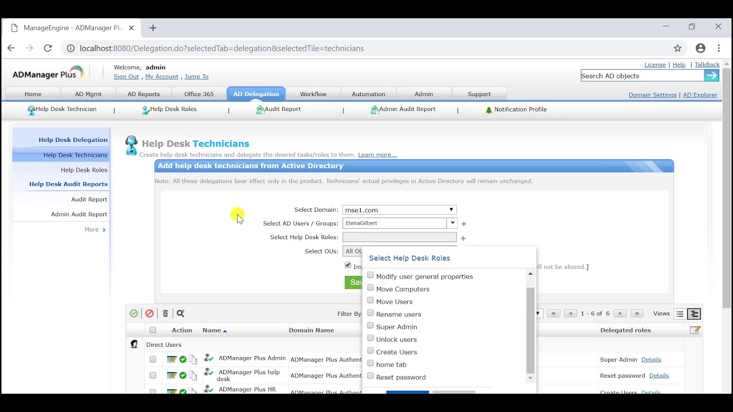Open the Office 365 tab

(x=199, y=94)
